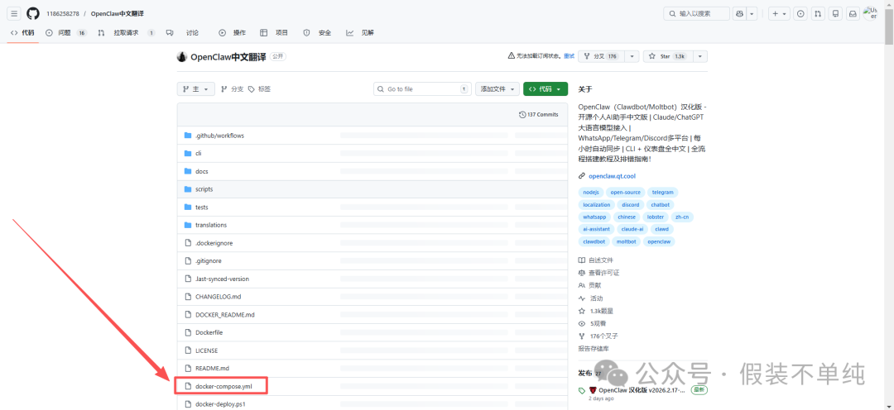Open README.md file

(212, 369)
